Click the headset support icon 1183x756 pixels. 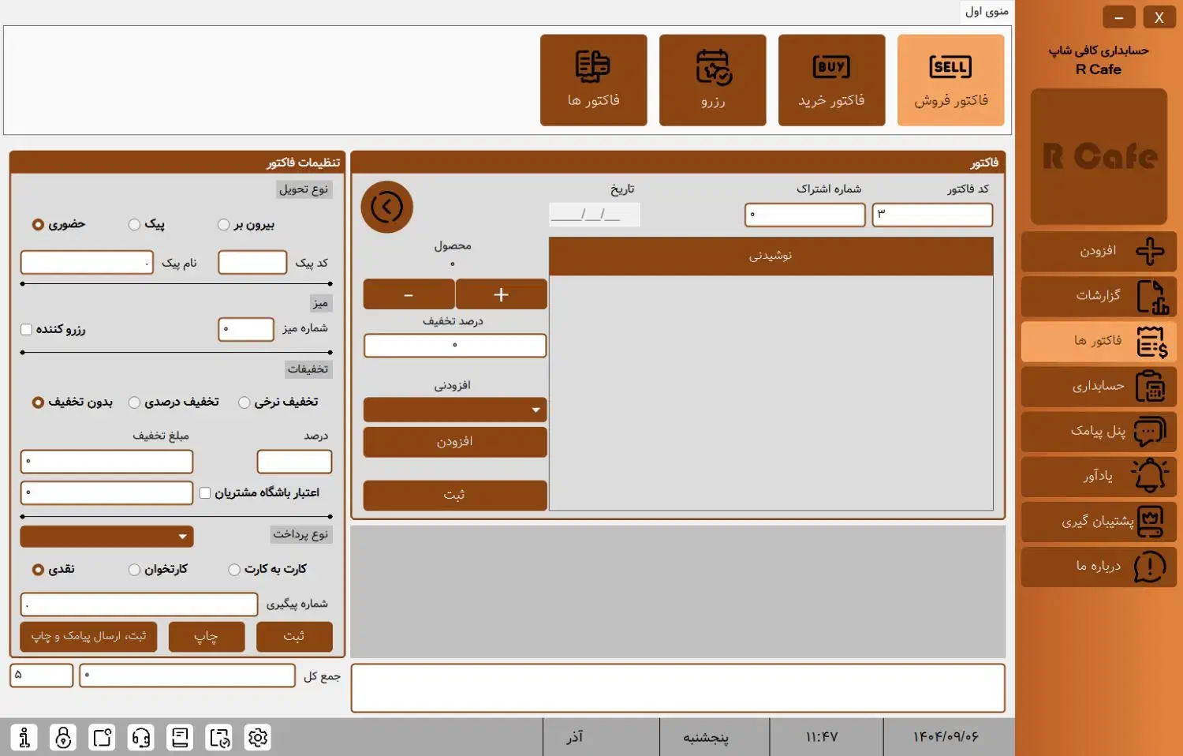(141, 738)
